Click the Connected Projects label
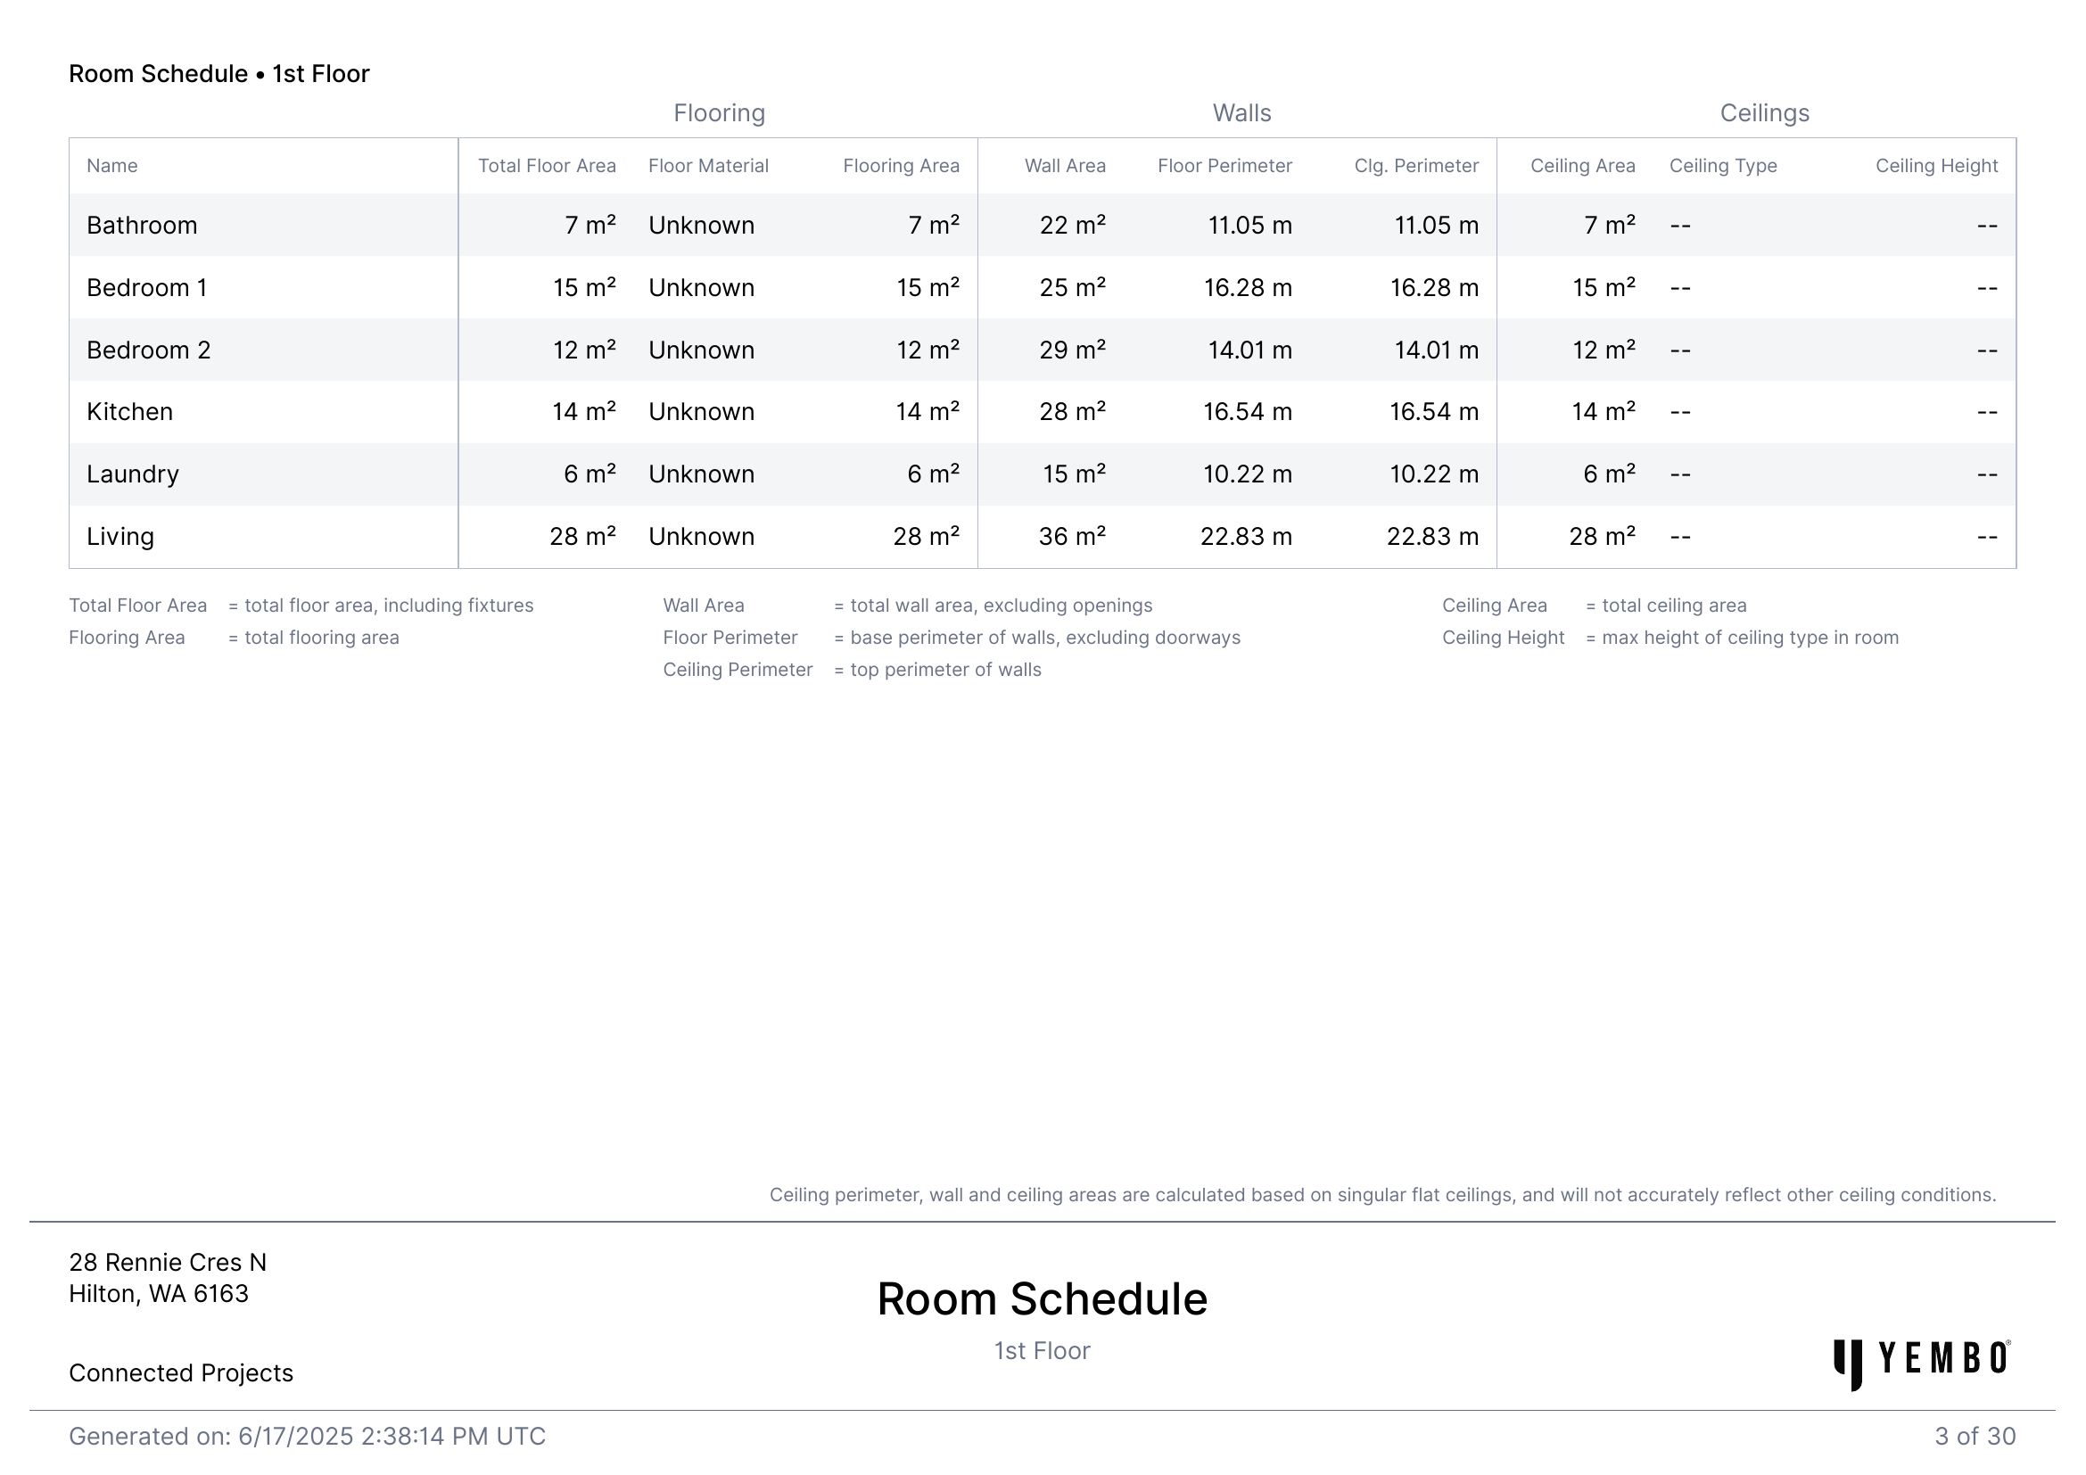This screenshot has height=1475, width=2086. coord(181,1373)
